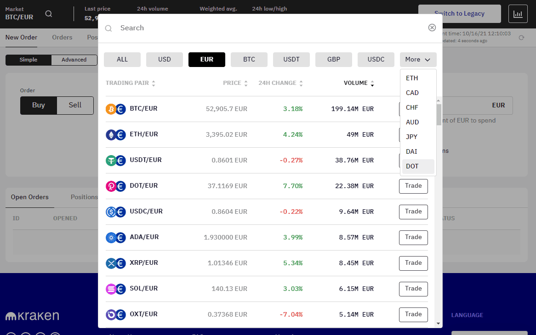Click scrollbar down arrow in pair list

point(438,324)
